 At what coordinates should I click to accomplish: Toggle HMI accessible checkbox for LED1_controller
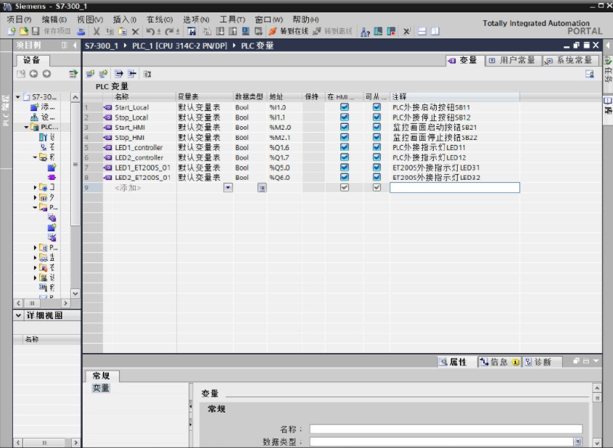click(377, 147)
